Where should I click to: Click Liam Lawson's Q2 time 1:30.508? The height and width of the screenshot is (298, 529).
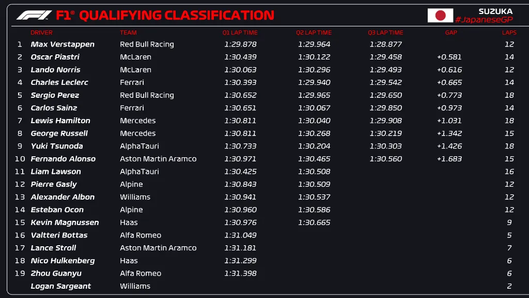(314, 172)
